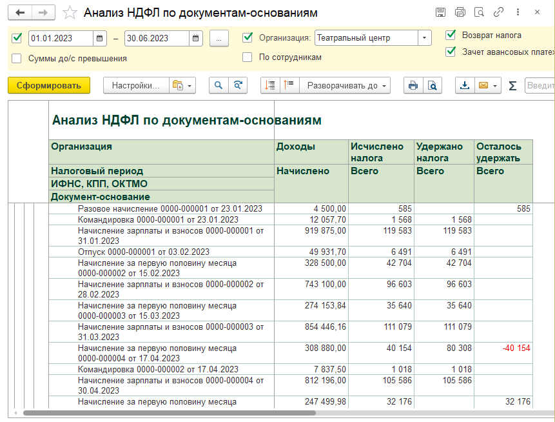Click the find-next refresh search icon
This screenshot has width=555, height=422.
tap(238, 85)
